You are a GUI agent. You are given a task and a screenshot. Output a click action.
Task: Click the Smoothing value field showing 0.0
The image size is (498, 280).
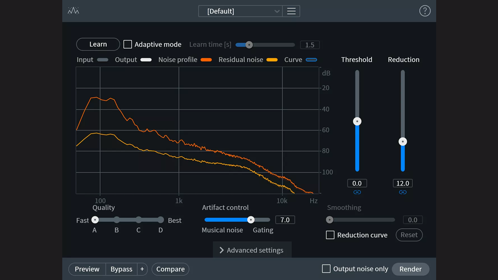tap(413, 220)
